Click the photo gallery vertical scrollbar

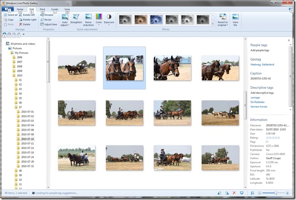(245, 105)
